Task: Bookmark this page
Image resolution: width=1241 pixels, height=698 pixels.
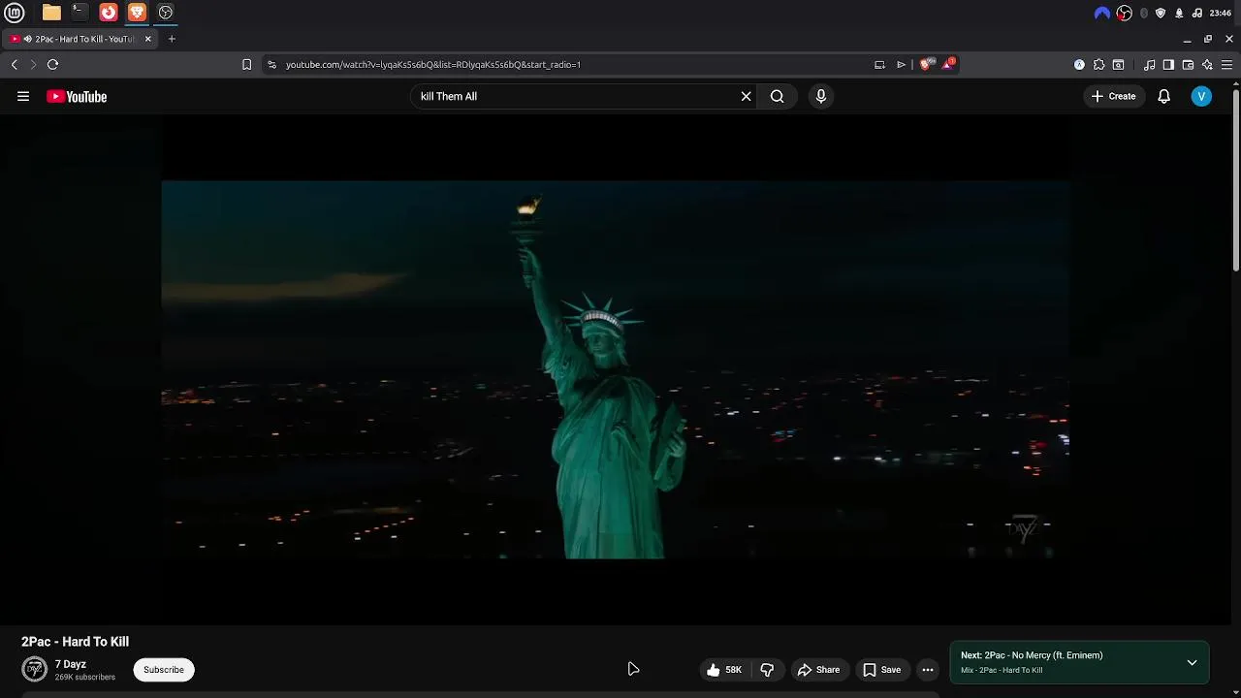Action: click(246, 64)
